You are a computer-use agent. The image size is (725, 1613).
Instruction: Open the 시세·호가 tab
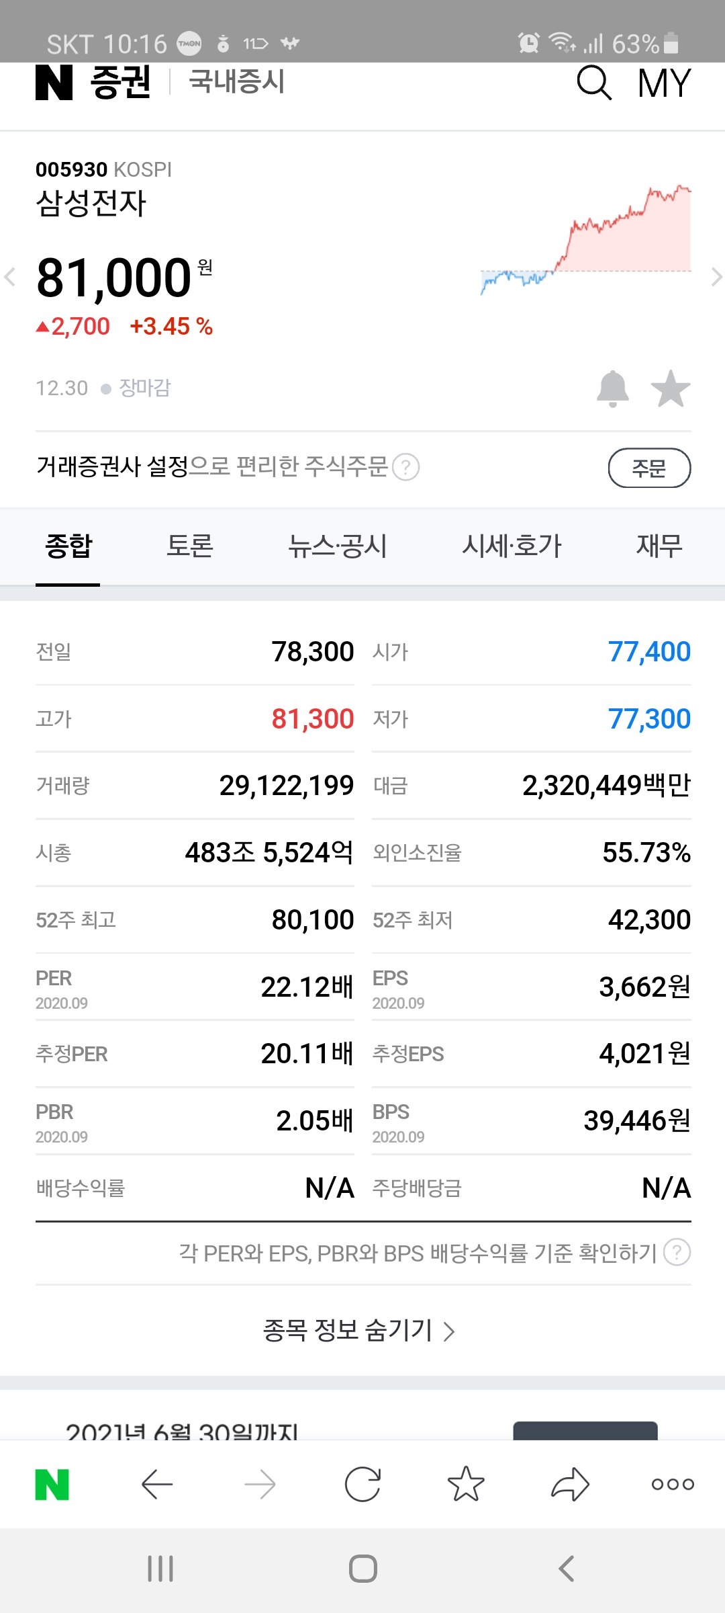coord(511,546)
